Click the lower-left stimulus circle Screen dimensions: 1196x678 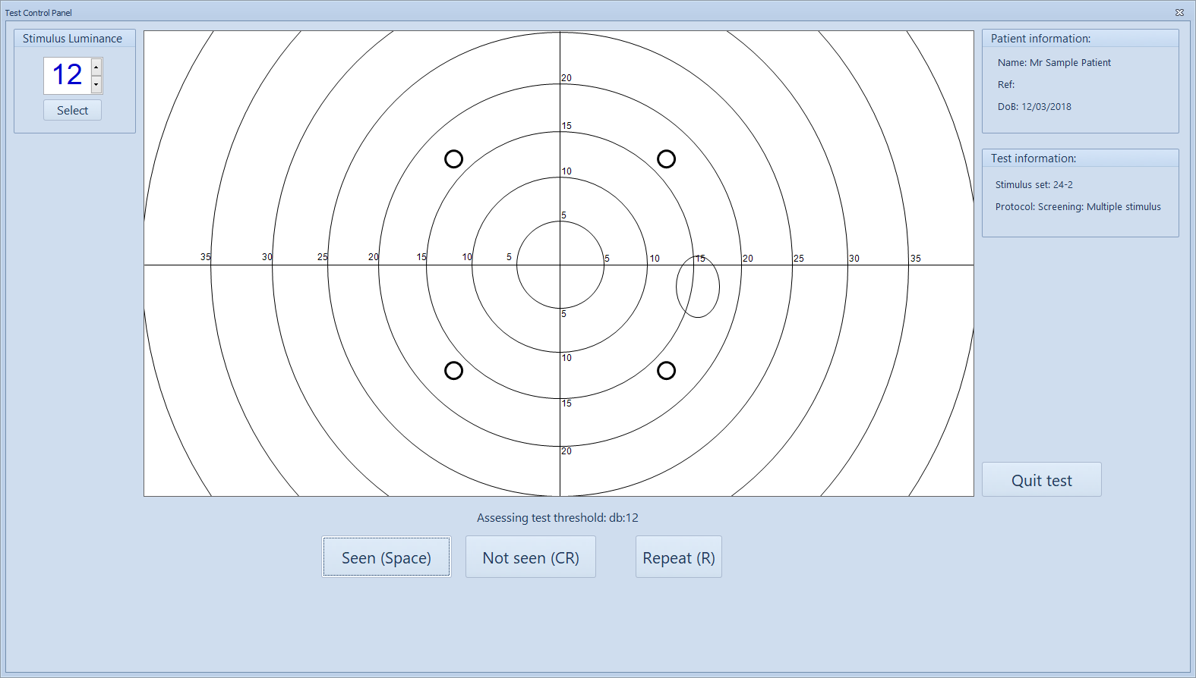coord(453,370)
